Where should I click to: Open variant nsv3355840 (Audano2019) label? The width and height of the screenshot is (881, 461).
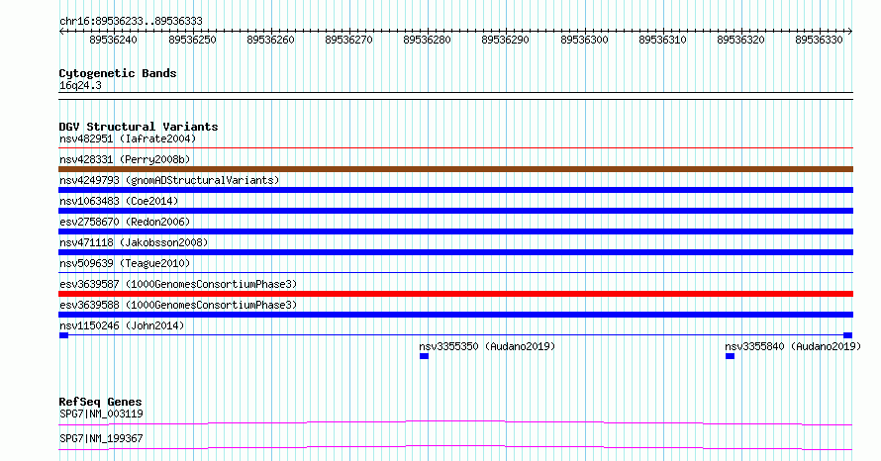[793, 346]
